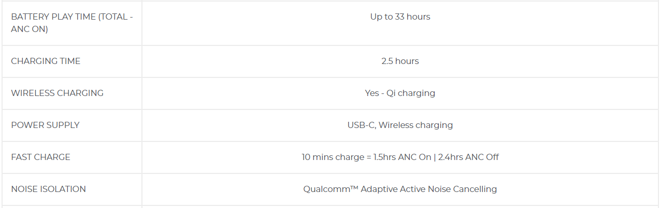Click the 'Qi charging' words in Wireless Charging value
The height and width of the screenshot is (208, 660).
tap(411, 93)
